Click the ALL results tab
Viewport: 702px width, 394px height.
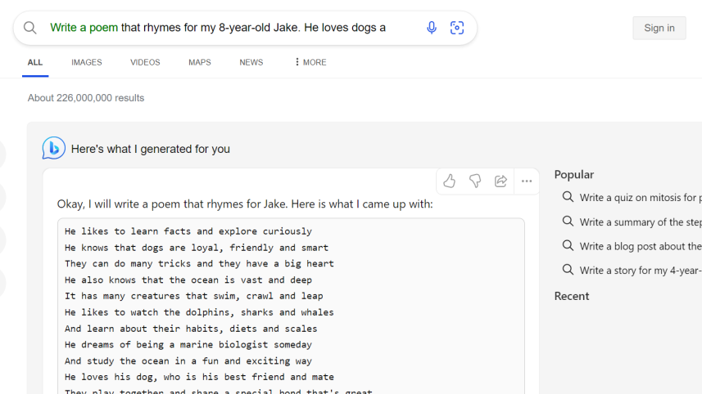point(35,62)
